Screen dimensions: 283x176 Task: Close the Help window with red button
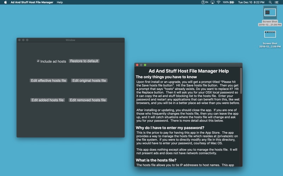coord(137,65)
